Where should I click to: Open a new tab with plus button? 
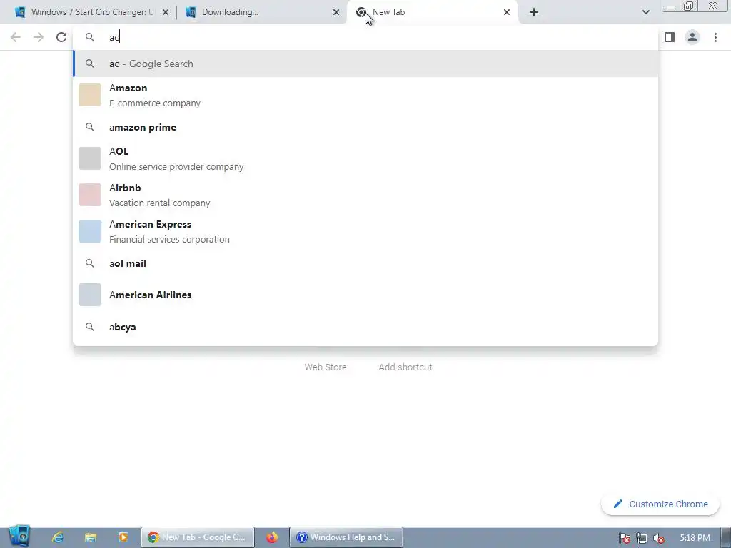pyautogui.click(x=534, y=12)
